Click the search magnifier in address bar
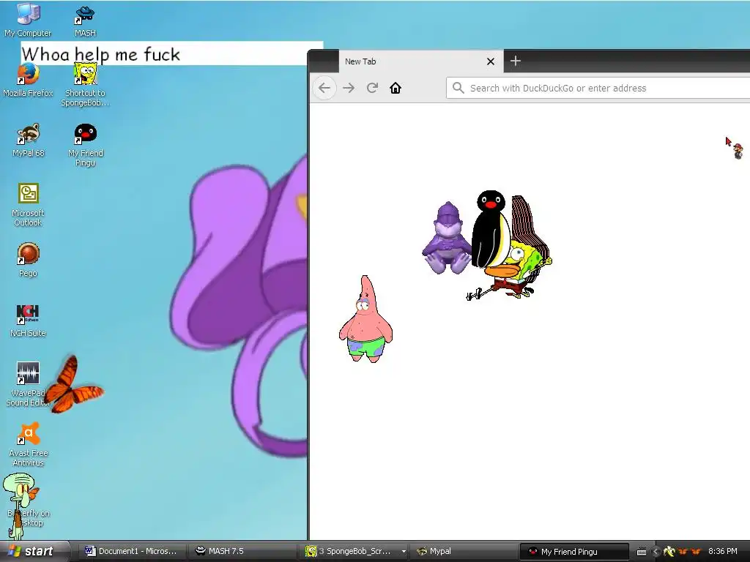 click(x=458, y=88)
